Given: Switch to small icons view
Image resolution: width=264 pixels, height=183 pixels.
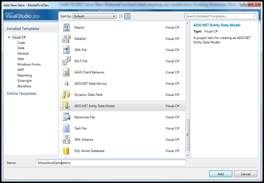Looking at the screenshot, I should (121, 16).
